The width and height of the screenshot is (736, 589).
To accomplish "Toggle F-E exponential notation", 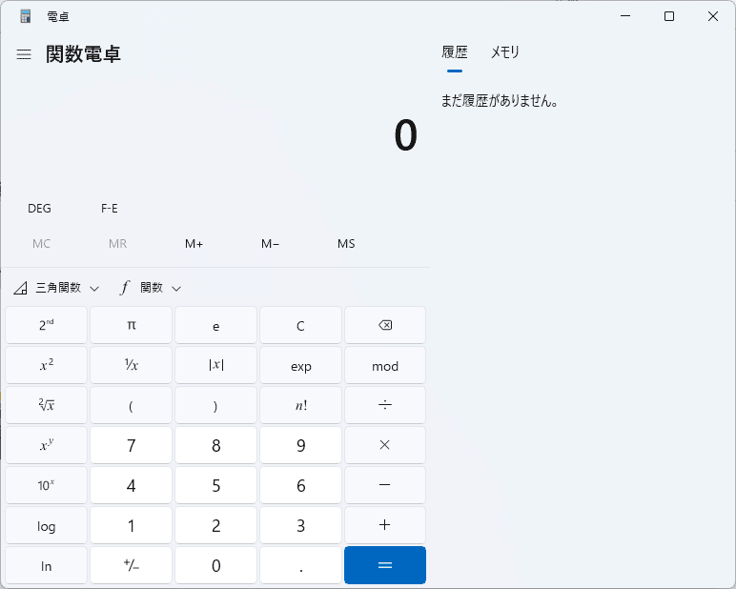I will [x=110, y=209].
